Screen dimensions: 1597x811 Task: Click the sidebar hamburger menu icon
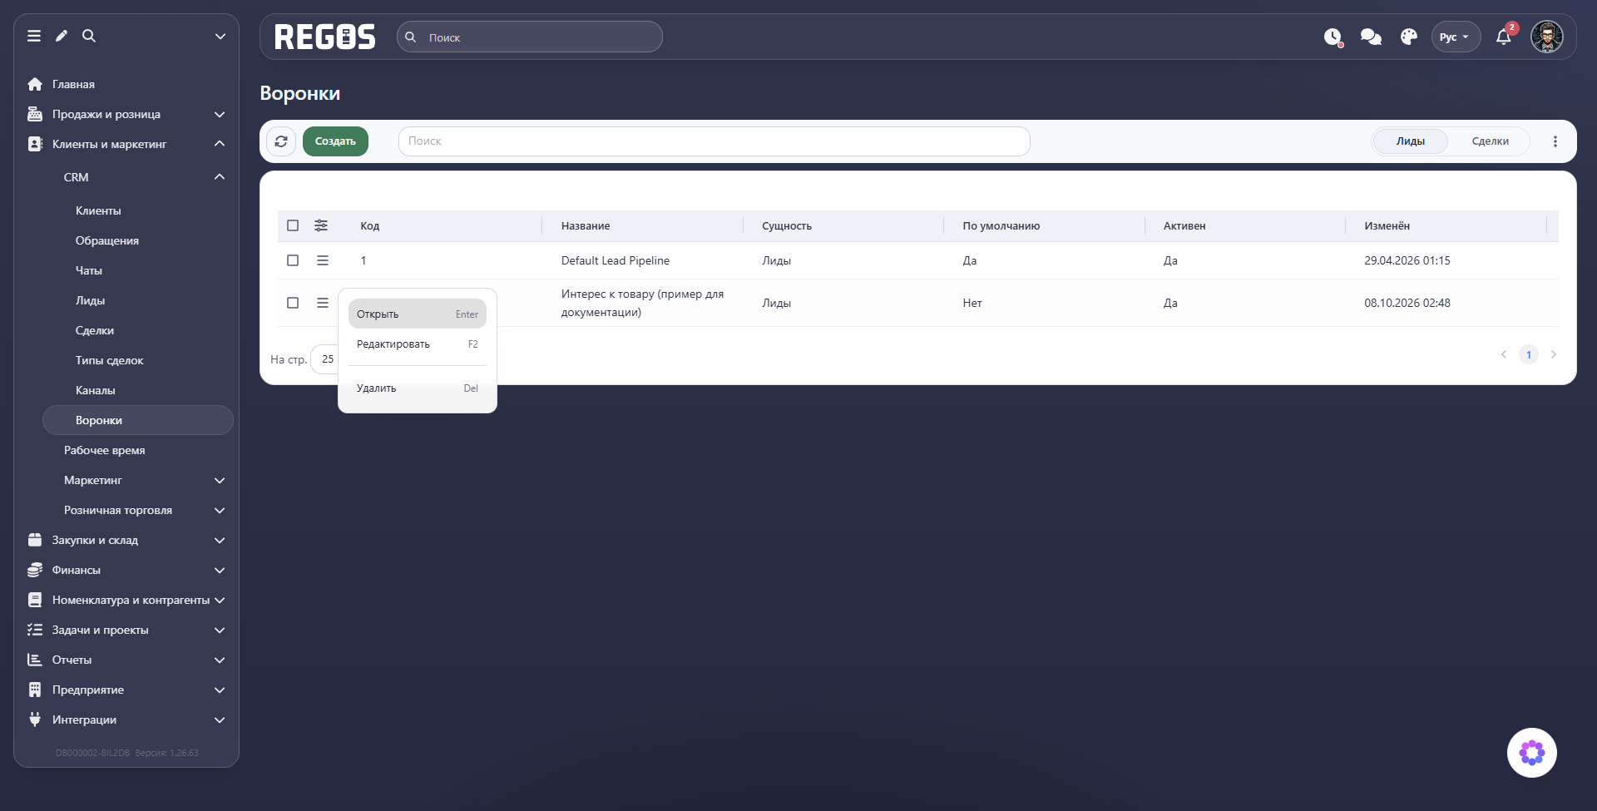(x=34, y=36)
